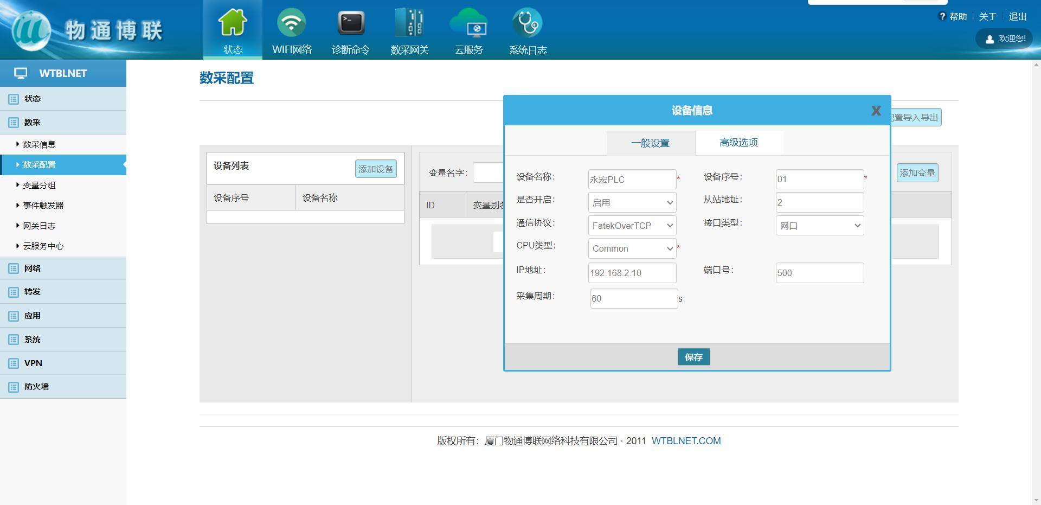Click the welcome user profile icon

(989, 39)
